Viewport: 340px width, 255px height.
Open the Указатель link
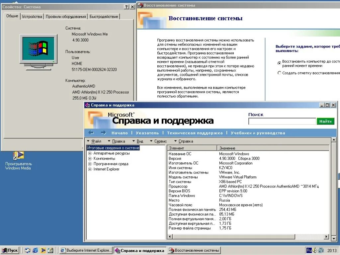pos(147,133)
